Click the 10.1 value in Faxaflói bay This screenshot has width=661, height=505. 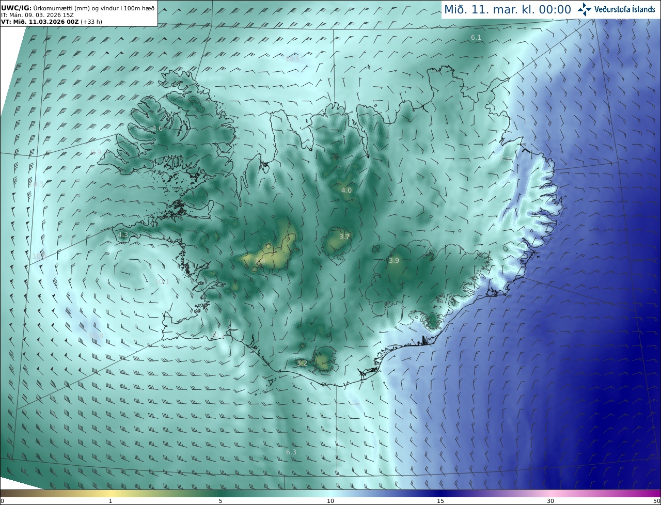(x=162, y=281)
